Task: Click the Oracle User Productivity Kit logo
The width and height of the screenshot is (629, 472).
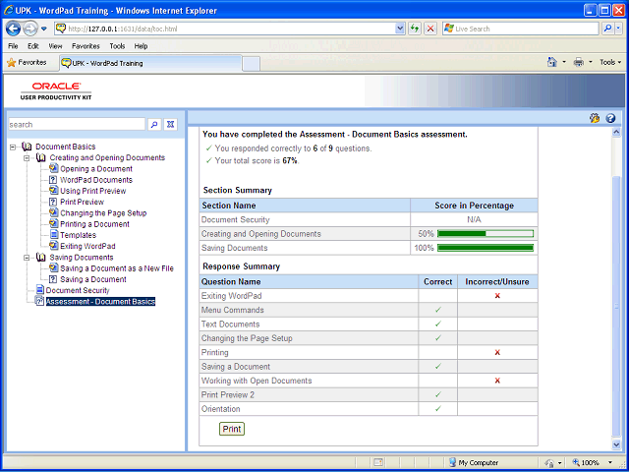Action: [x=56, y=91]
